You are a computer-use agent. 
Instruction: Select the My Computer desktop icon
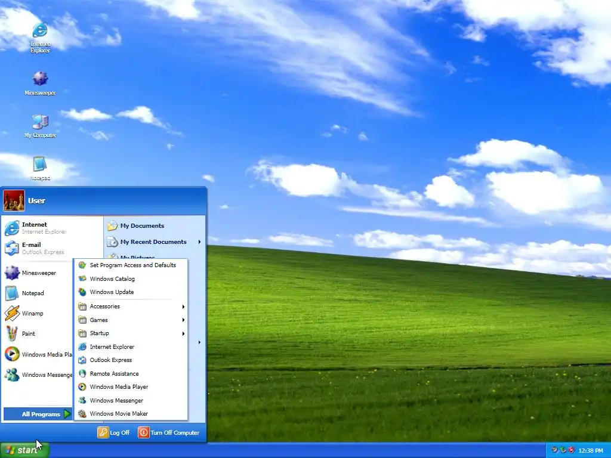click(x=40, y=126)
